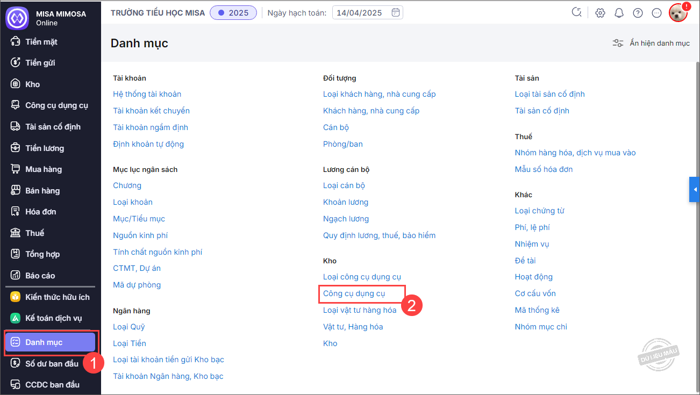Expand the blue side panel arrow
Image resolution: width=700 pixels, height=395 pixels.
click(695, 190)
